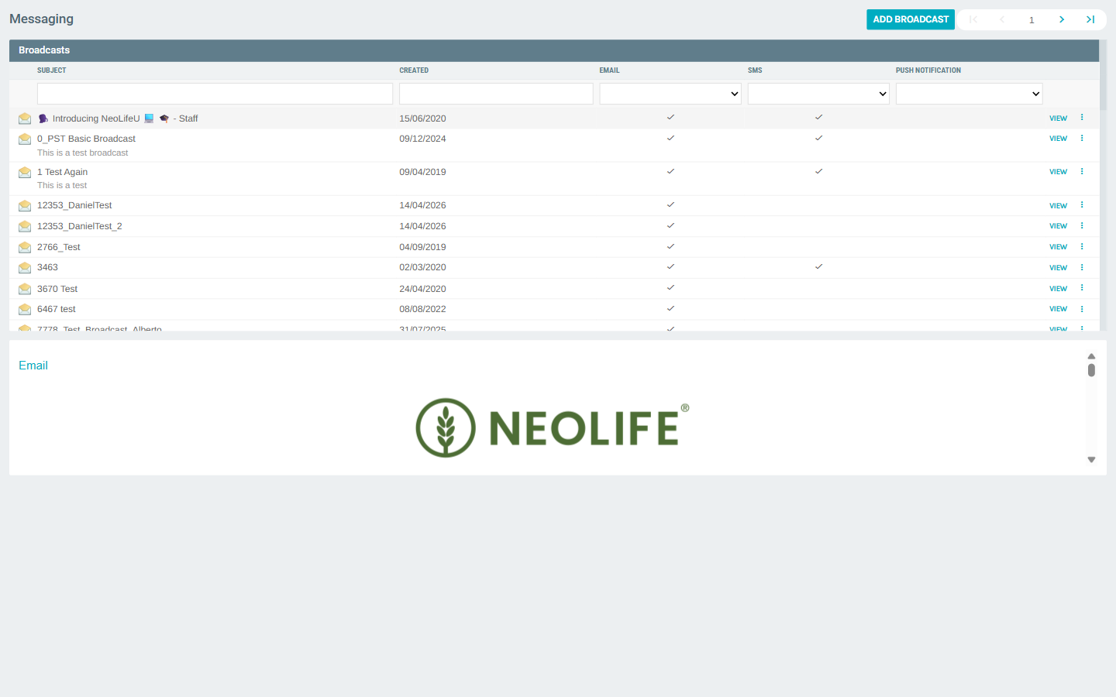View the 0_PST Basic Broadcast
The image size is (1116, 697).
pyautogui.click(x=1058, y=139)
